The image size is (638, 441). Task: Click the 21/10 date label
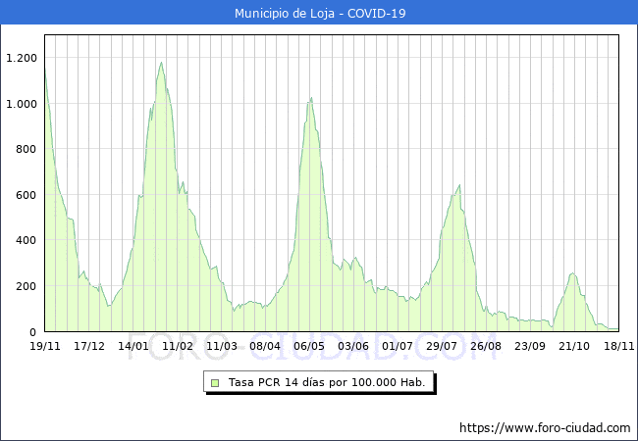click(x=574, y=346)
